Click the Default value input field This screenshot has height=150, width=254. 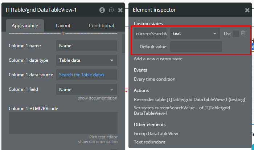(196, 46)
